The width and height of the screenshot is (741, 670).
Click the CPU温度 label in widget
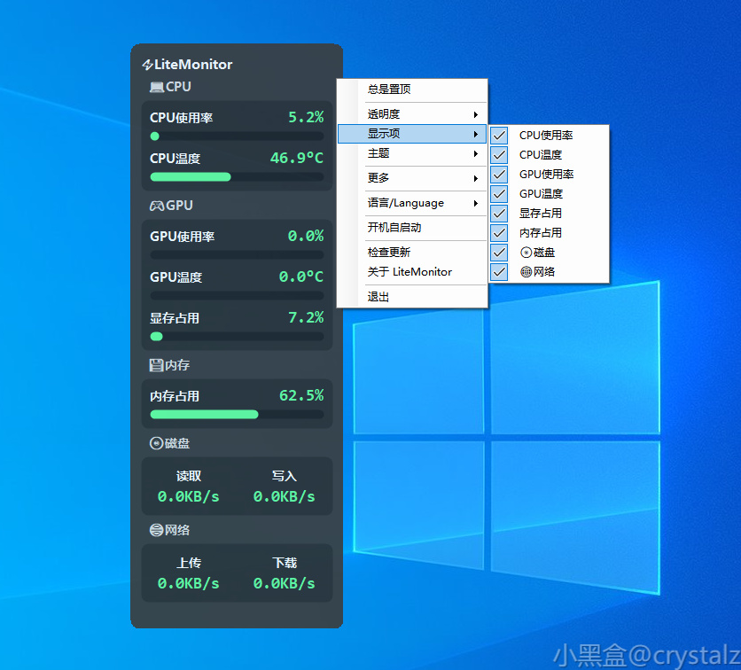pyautogui.click(x=175, y=159)
